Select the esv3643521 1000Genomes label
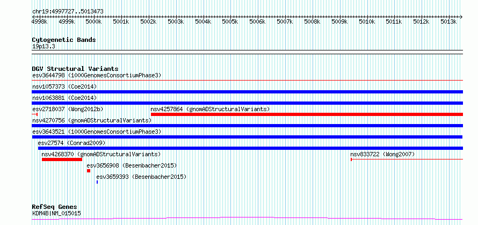 (97, 132)
